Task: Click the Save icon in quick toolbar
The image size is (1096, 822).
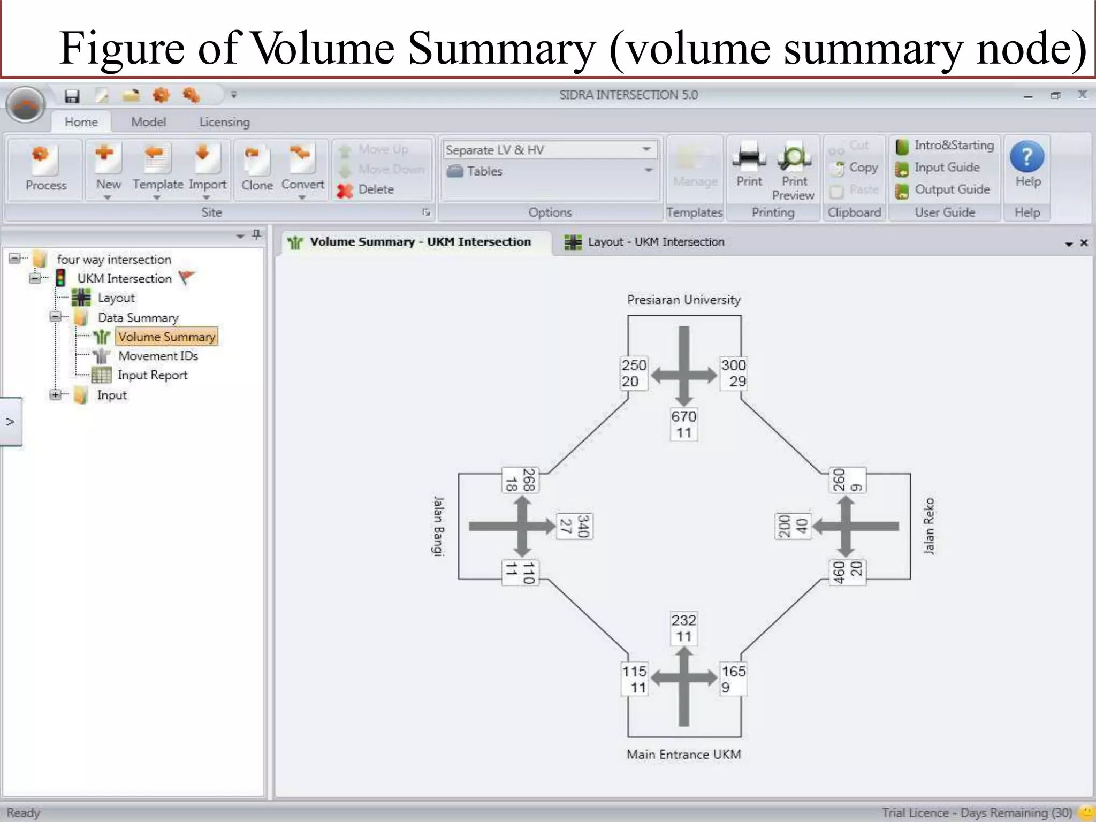Action: tap(72, 96)
